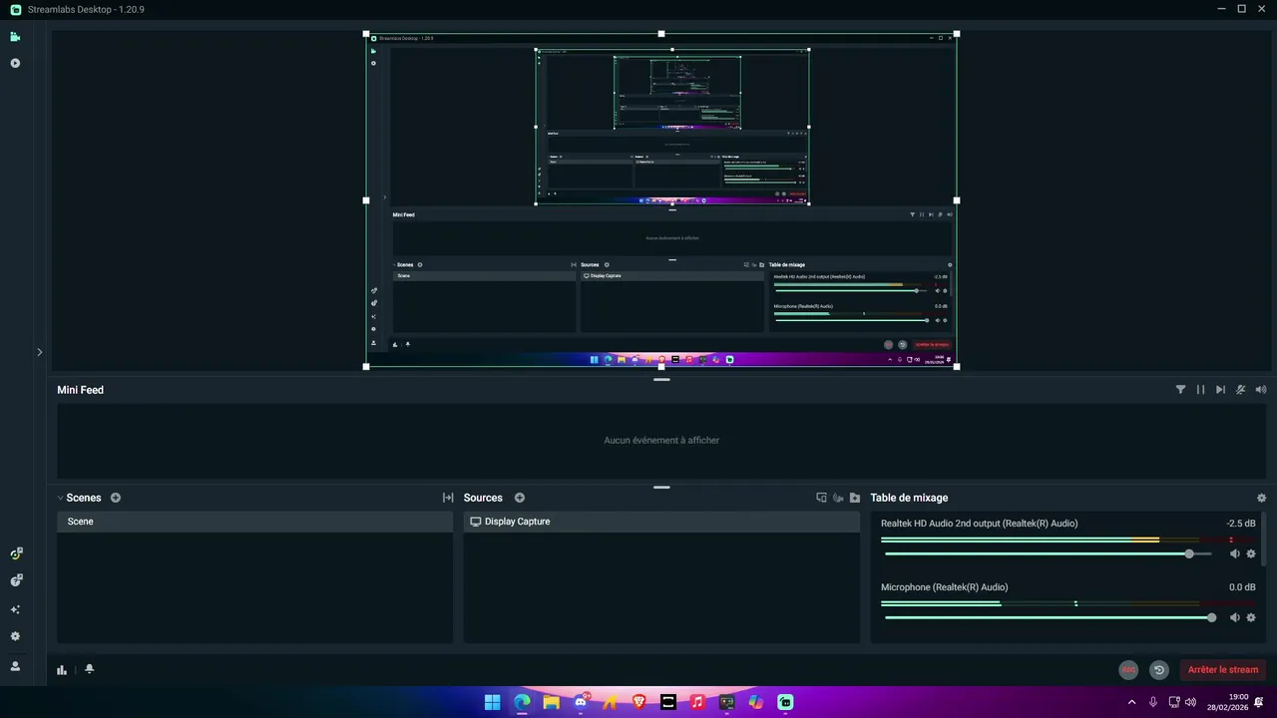
Task: Click the divider handle above the Mini Feed panel
Action: pyautogui.click(x=661, y=380)
